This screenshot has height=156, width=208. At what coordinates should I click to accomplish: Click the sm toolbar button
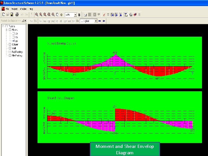click(70, 21)
